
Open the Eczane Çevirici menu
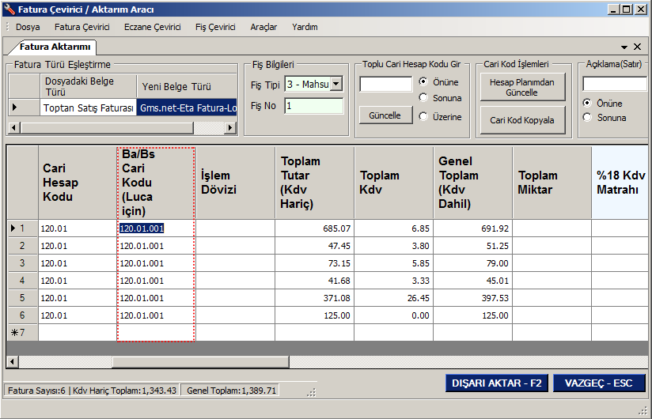pyautogui.click(x=152, y=27)
